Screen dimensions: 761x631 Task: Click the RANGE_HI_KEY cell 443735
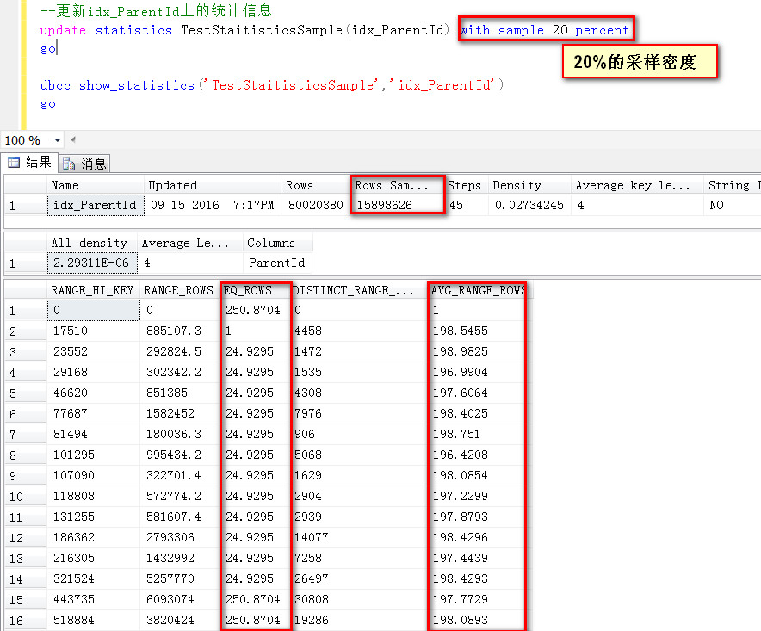[93, 599]
